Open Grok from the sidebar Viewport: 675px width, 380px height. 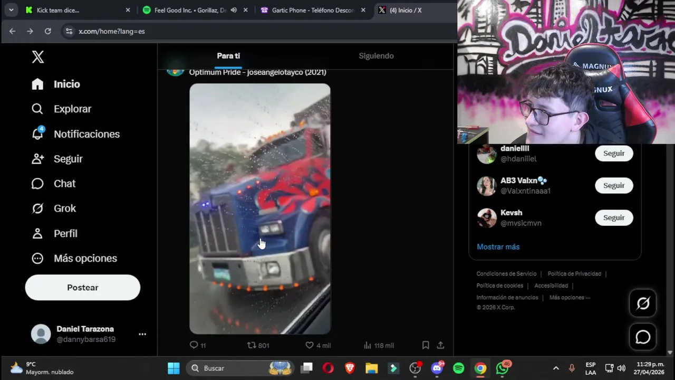pyautogui.click(x=53, y=208)
